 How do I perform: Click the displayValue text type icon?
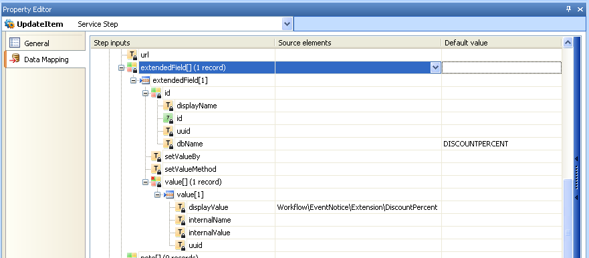tap(181, 207)
